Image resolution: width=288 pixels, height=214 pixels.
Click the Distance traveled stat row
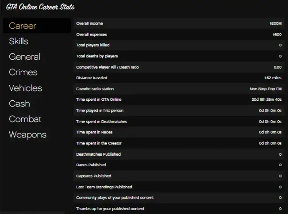pyautogui.click(x=179, y=78)
